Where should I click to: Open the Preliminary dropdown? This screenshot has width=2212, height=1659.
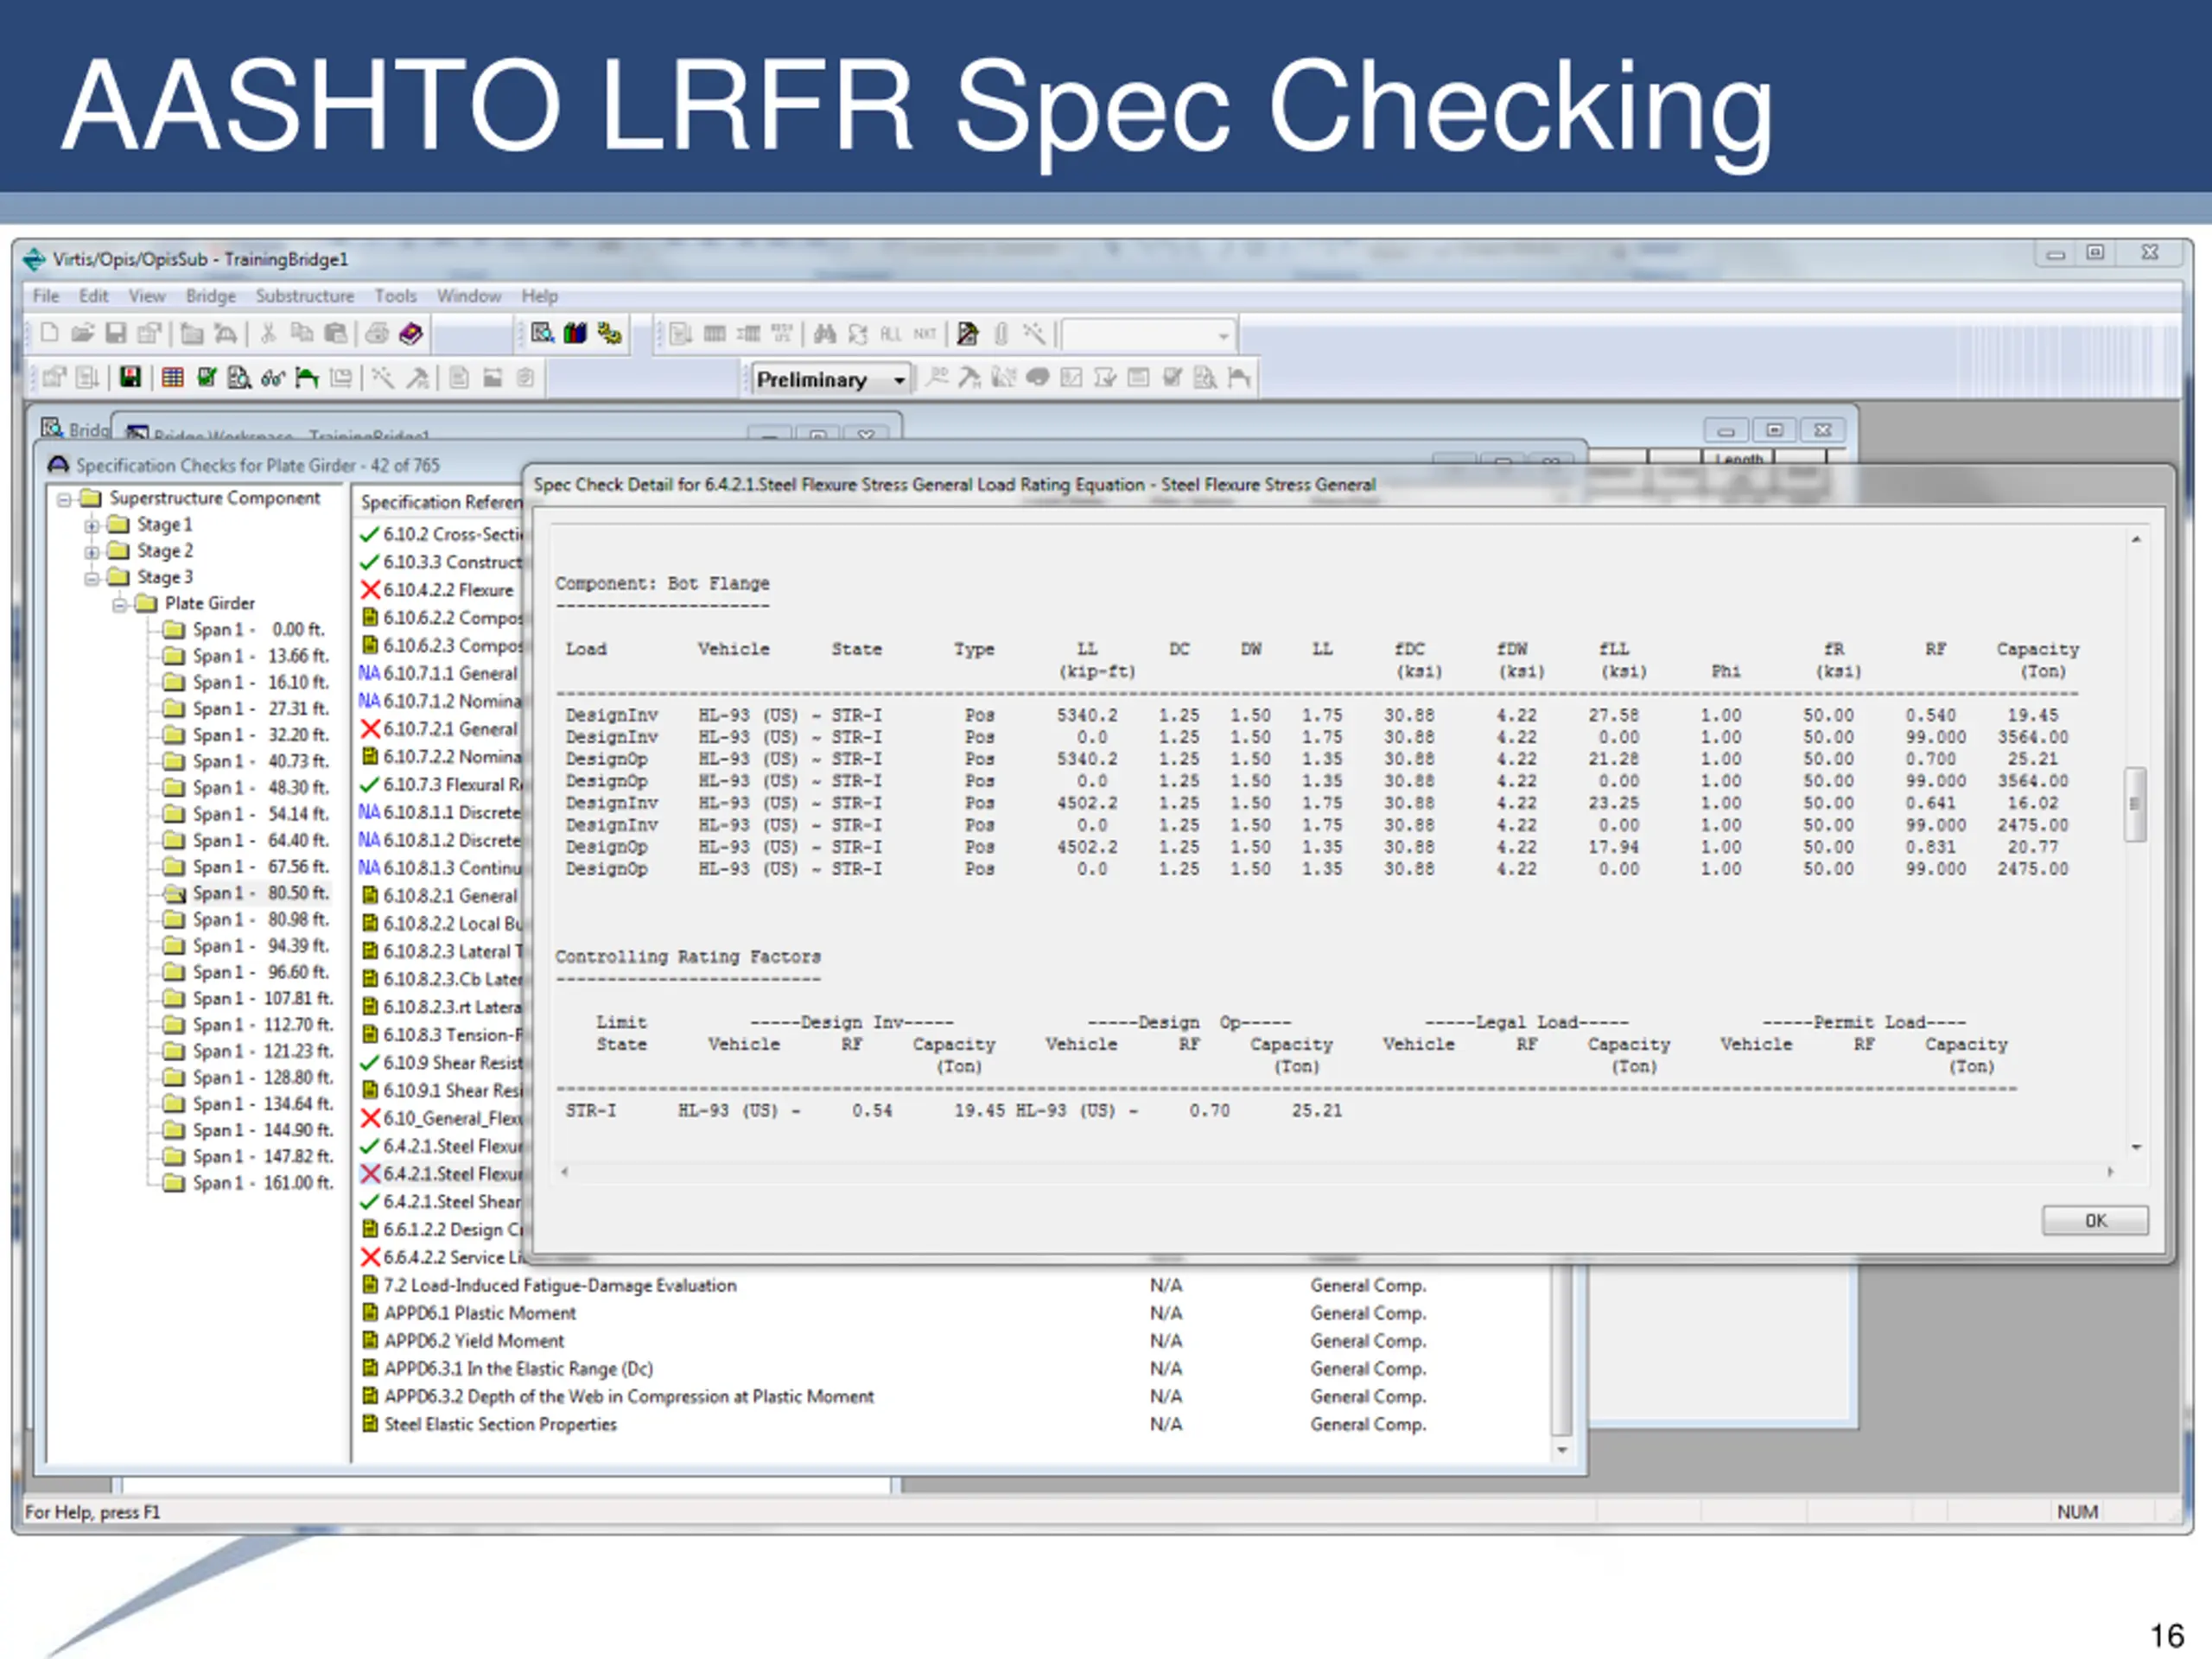click(830, 380)
